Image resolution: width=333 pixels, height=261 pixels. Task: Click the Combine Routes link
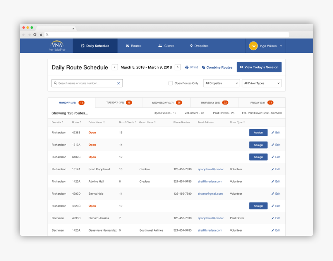217,67
